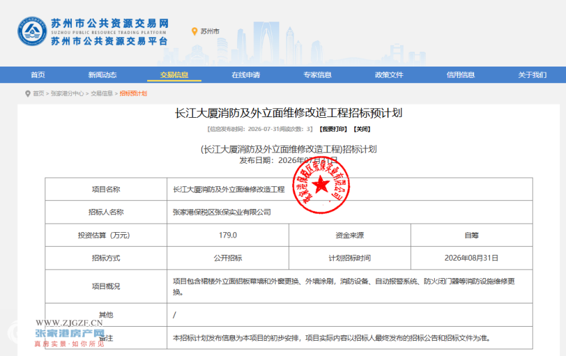This screenshot has width=566, height=356.
Task: Click the Suzhou public resource trading site logo
Action: pos(93,31)
